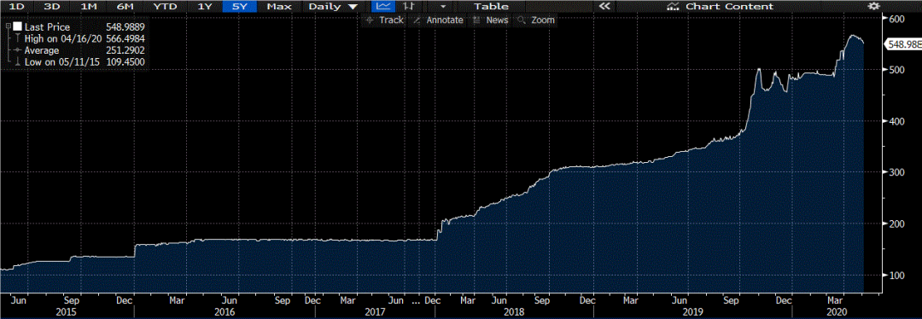Viewport: 922px width, 319px height.
Task: Switch to Table view
Action: 491,7
